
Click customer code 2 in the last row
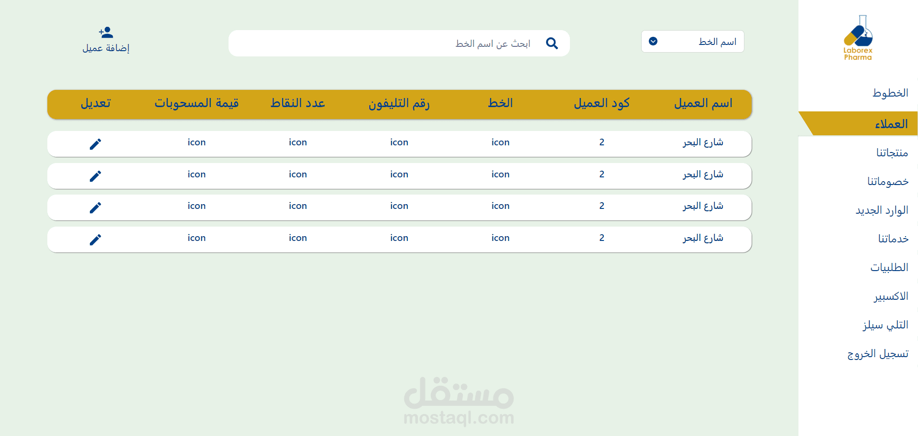601,238
